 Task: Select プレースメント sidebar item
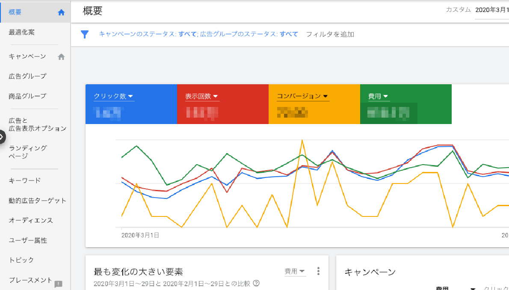point(30,280)
